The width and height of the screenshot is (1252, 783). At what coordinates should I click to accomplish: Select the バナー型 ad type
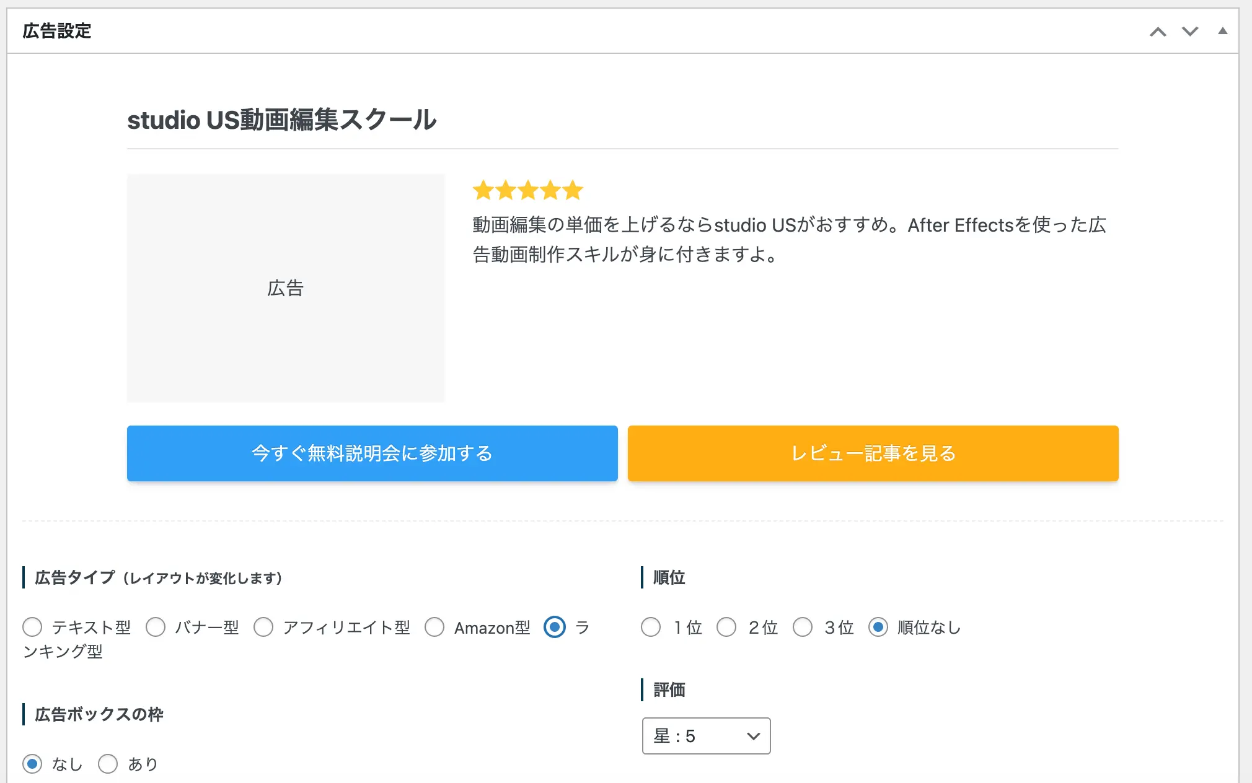[156, 628]
